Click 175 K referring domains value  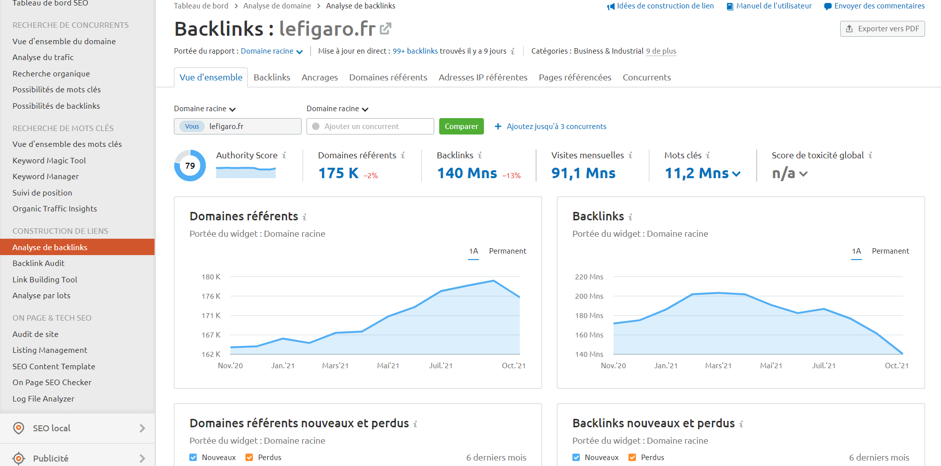pyautogui.click(x=338, y=173)
